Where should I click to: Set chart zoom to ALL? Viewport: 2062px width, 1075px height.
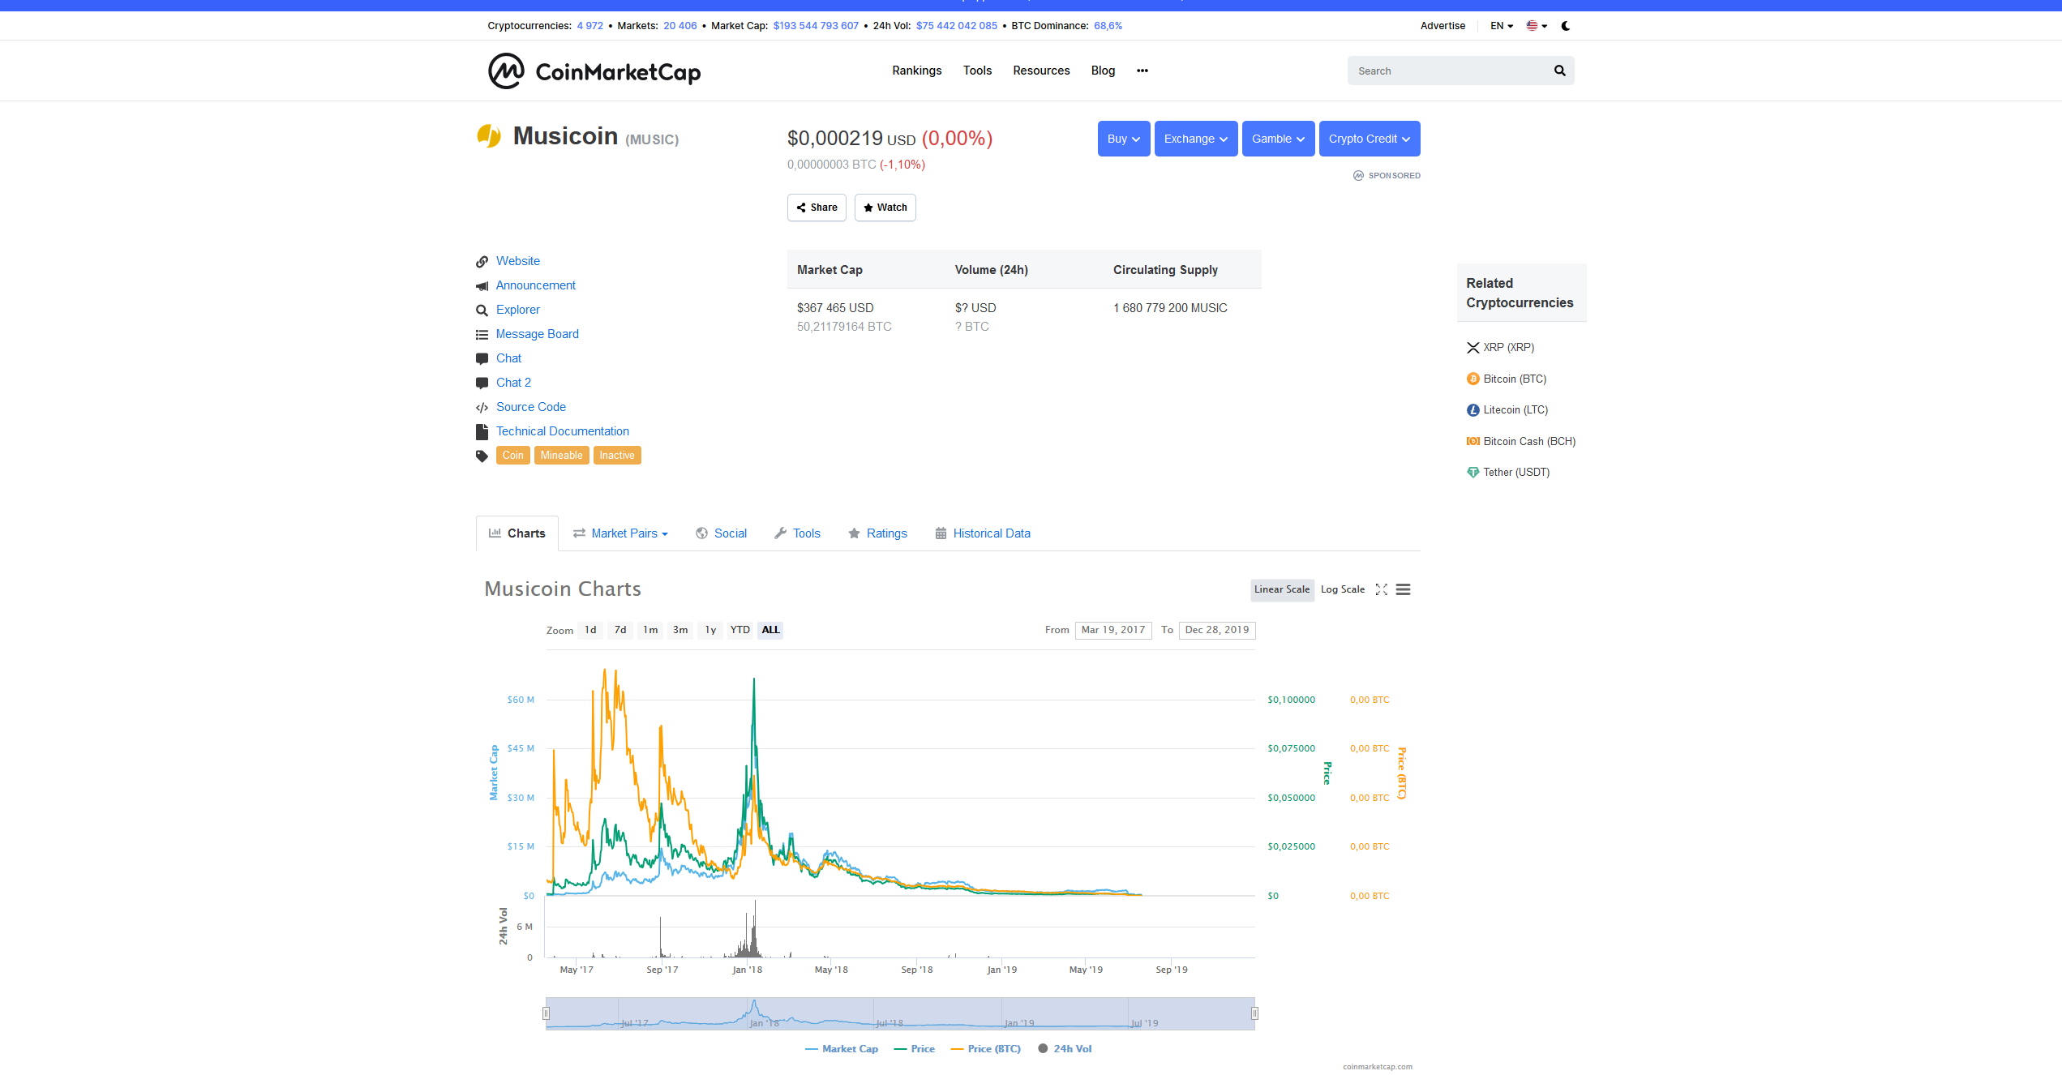click(x=770, y=630)
